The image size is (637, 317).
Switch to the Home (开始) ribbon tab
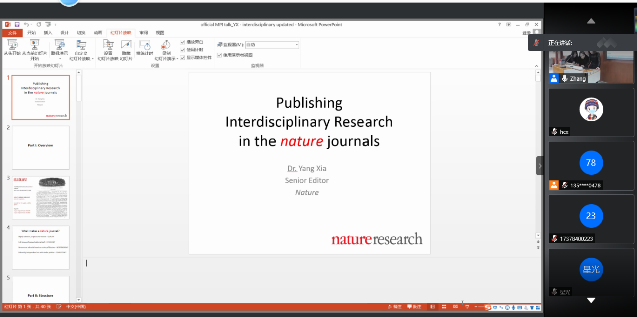click(31, 33)
